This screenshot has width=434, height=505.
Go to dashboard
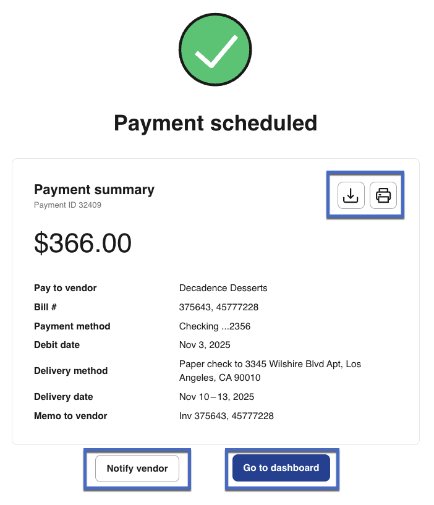point(281,468)
